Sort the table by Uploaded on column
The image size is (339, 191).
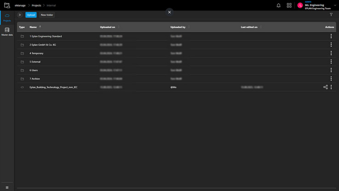coord(108,27)
